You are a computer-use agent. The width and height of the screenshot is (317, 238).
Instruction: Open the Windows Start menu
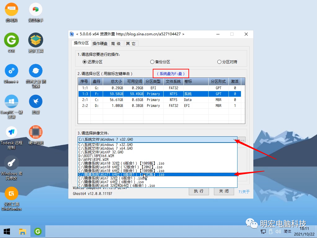click(x=7, y=231)
